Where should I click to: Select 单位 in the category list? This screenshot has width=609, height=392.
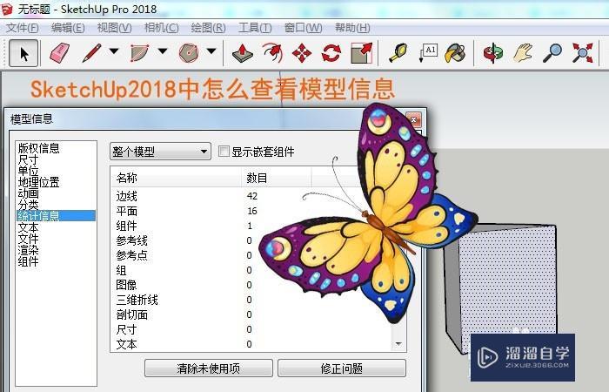coord(29,171)
